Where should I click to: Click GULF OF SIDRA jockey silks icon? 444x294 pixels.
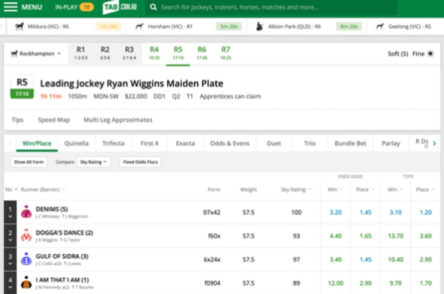click(x=26, y=259)
